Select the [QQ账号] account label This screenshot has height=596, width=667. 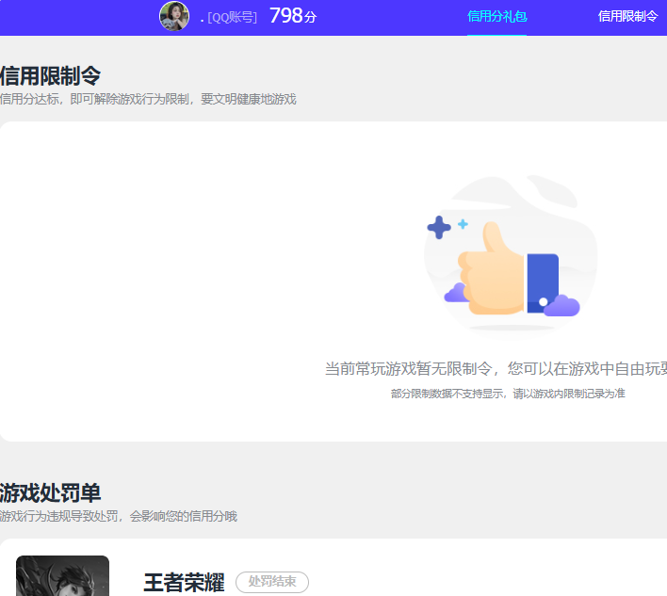pyautogui.click(x=233, y=18)
